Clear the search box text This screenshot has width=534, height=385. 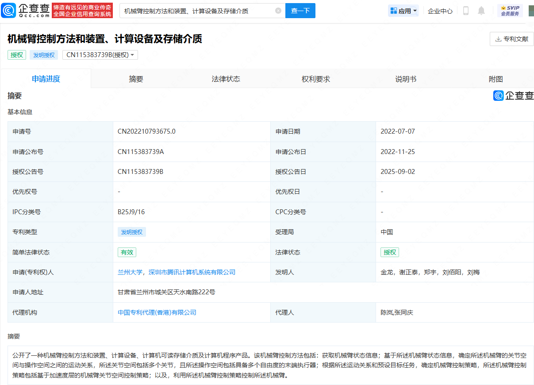[278, 11]
